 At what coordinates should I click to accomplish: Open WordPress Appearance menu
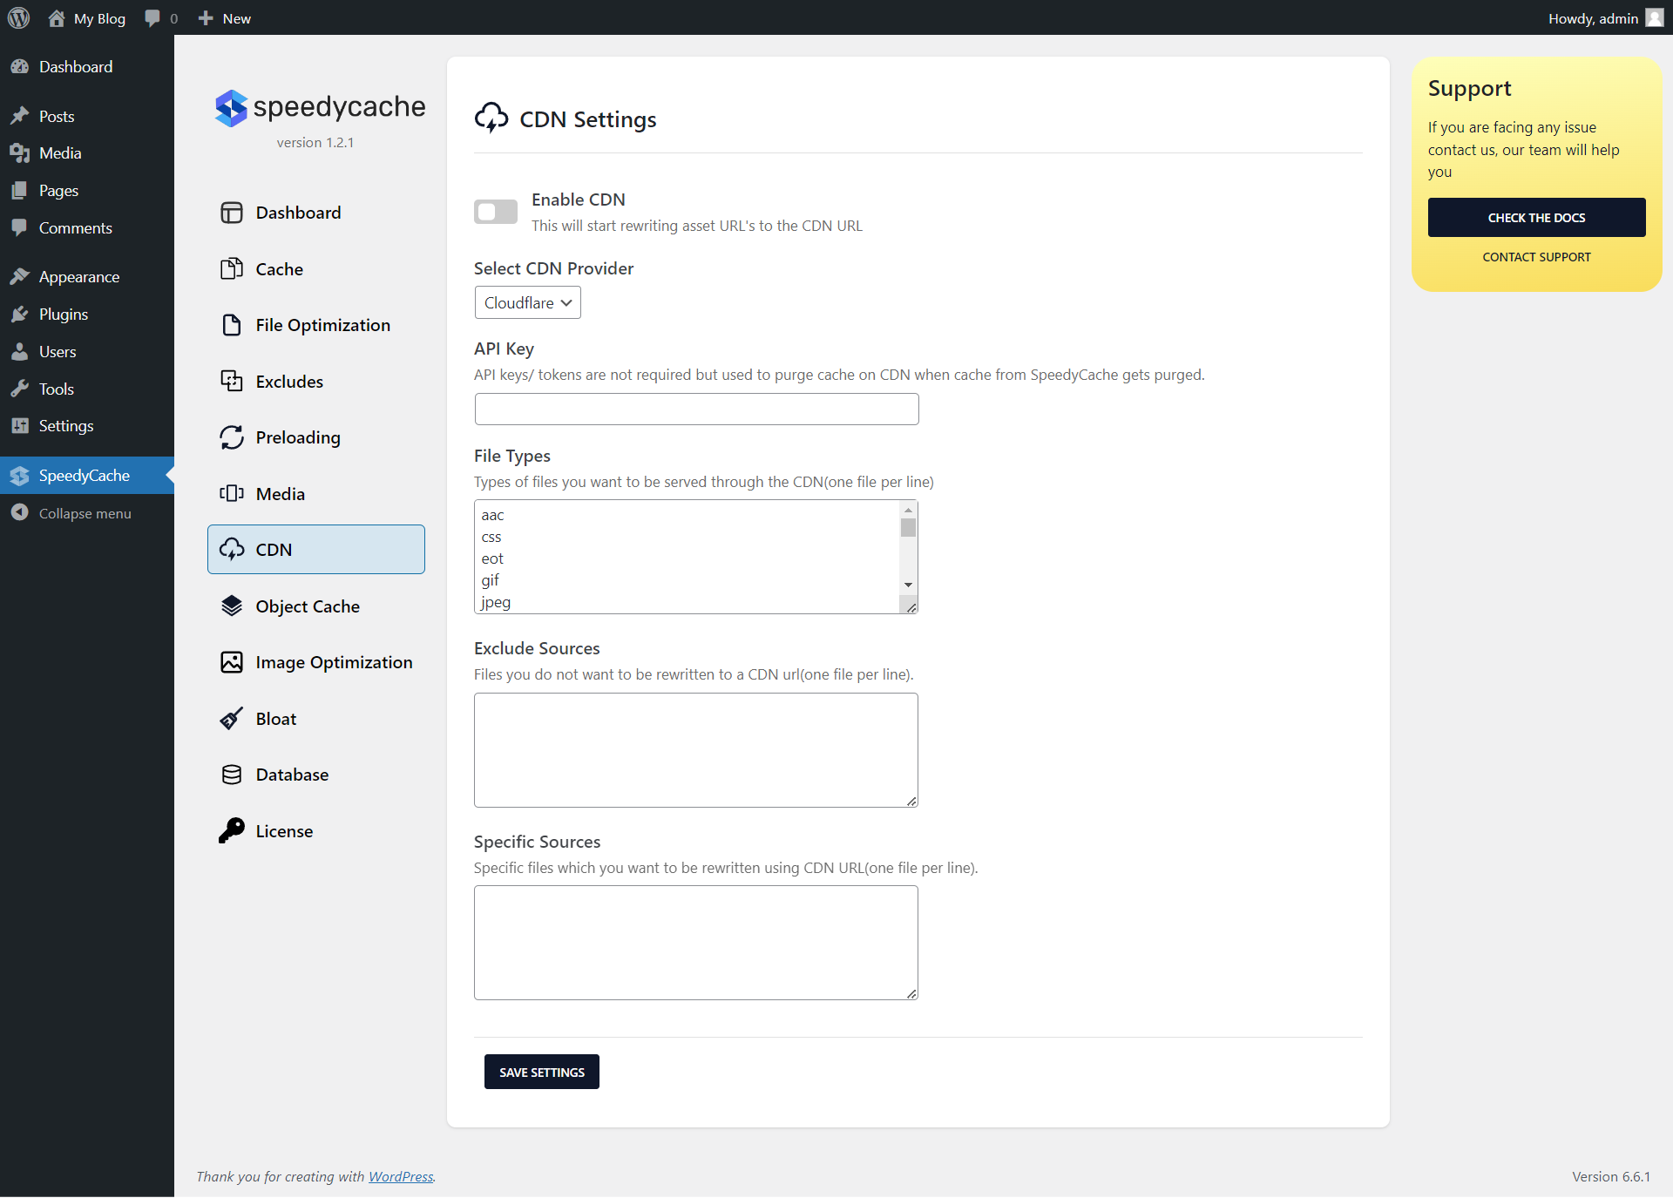(x=87, y=277)
